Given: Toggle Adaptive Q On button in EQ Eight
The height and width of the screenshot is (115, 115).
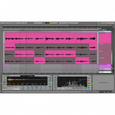Looking at the screenshot, I should tap(89, 84).
